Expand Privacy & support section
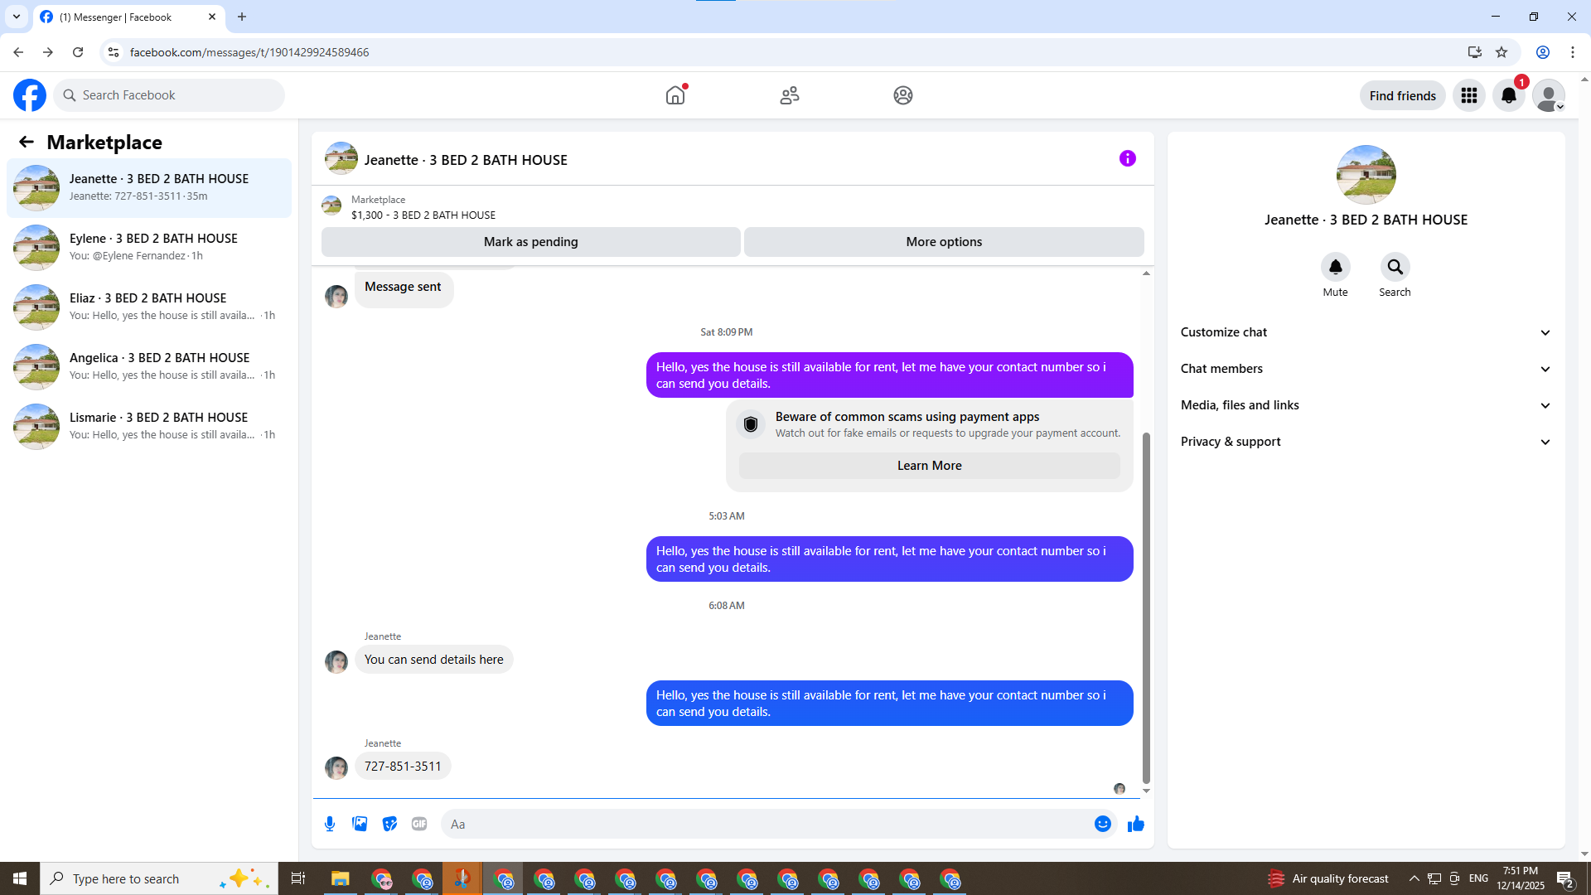The image size is (1591, 895). pos(1365,442)
